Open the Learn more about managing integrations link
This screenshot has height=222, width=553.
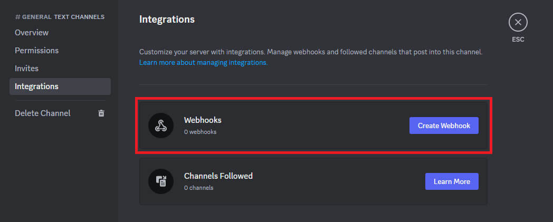point(203,62)
